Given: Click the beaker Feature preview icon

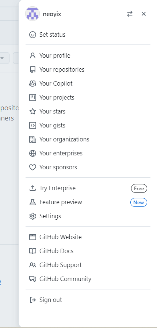Looking at the screenshot, I should [32, 202].
